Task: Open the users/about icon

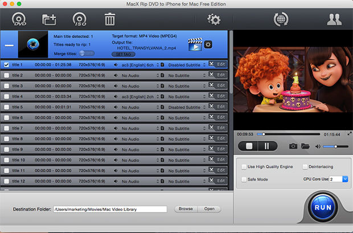Action: pos(334,19)
